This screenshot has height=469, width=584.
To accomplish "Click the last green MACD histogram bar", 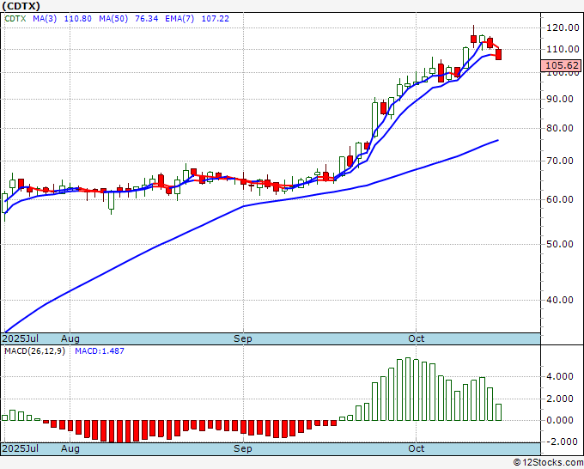I will (498, 412).
